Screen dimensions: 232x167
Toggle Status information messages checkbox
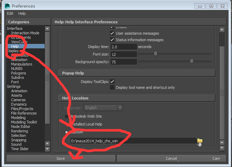112,39
